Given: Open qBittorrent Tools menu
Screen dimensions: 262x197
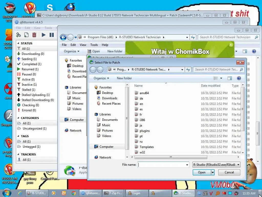Looking at the screenshot, I should (48, 28).
